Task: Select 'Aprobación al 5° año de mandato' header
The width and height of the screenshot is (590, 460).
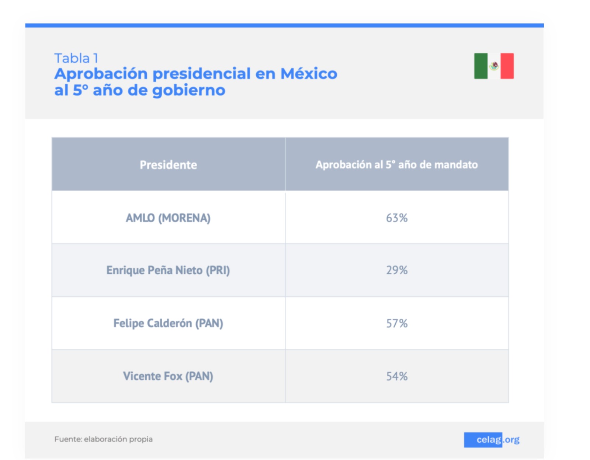Action: tap(397, 165)
